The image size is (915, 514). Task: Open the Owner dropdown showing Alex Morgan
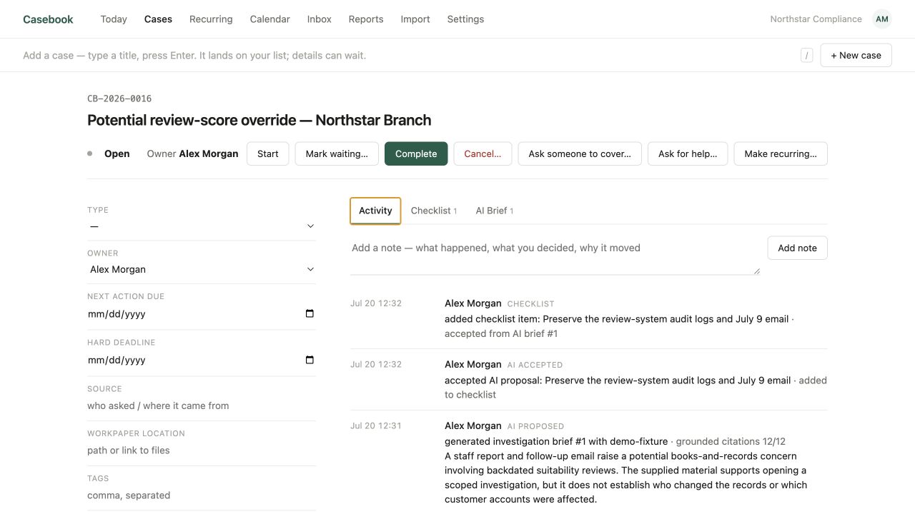point(202,269)
